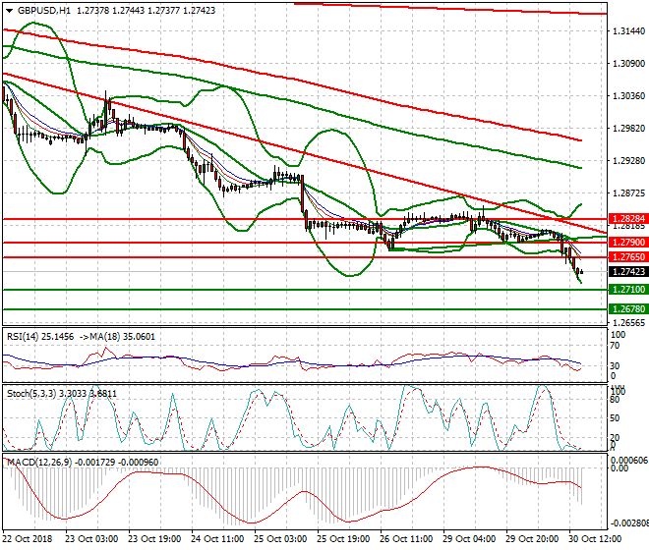Click the -0.002808 MACD scale value

pos(629,523)
